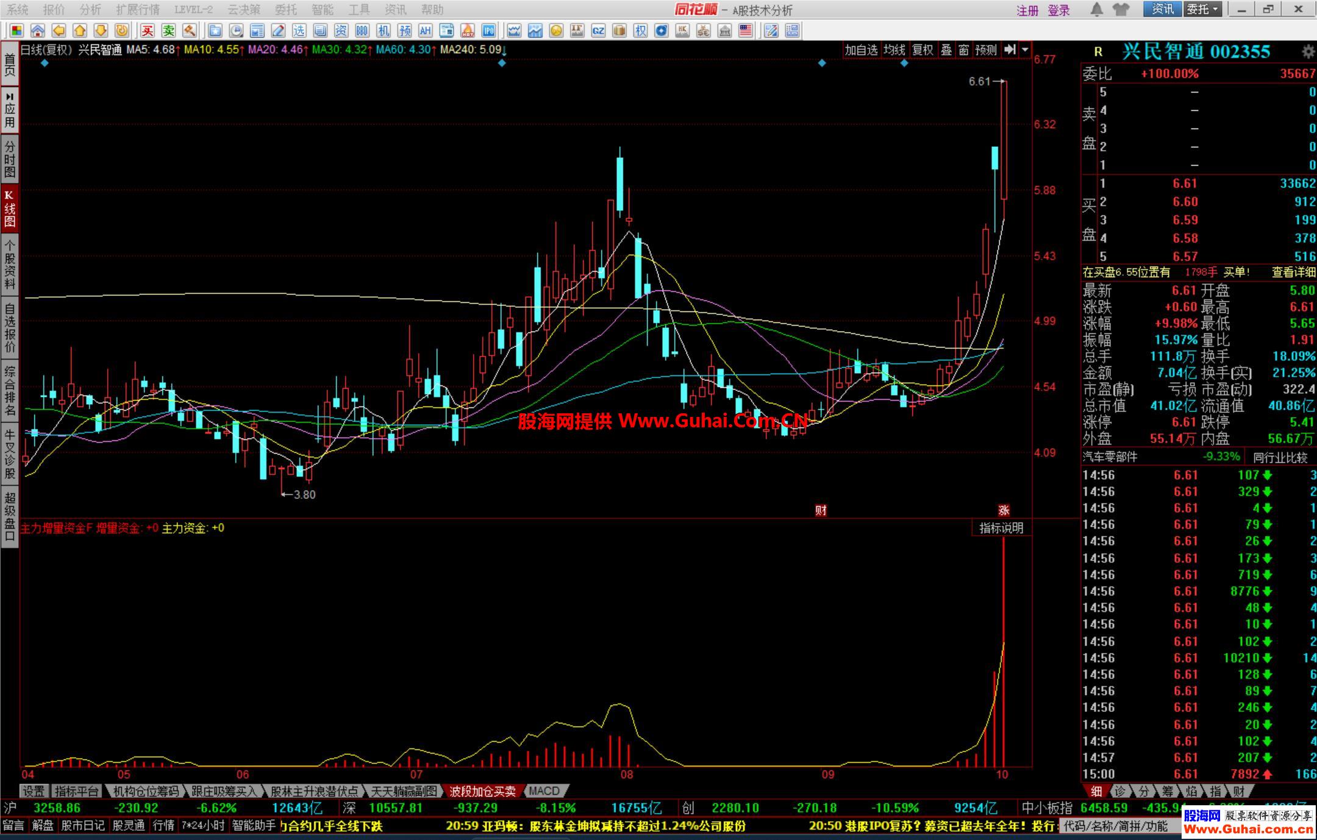This screenshot has height=840, width=1317.
Task: Click the 选 stock picker icon
Action: [x=299, y=30]
